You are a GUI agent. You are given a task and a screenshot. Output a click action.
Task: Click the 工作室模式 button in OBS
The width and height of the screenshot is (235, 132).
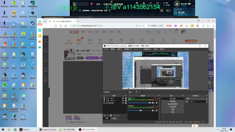(x=173, y=107)
